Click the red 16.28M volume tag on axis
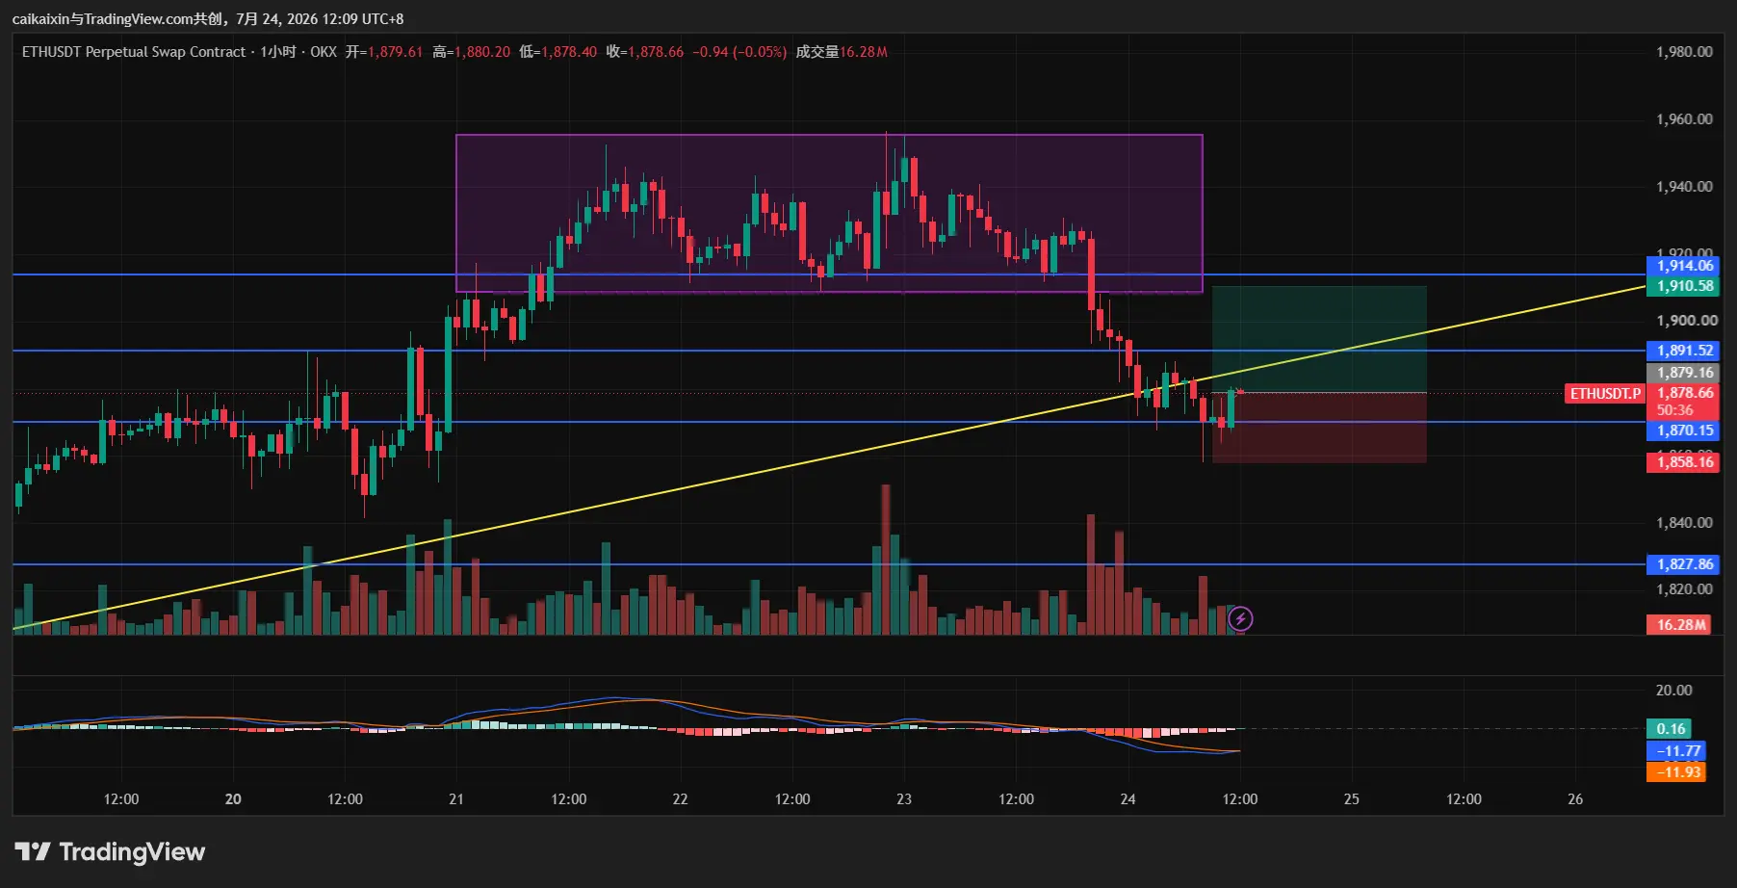 click(1680, 625)
